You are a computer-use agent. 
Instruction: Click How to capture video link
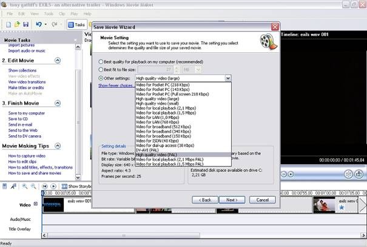pyautogui.click(x=27, y=156)
